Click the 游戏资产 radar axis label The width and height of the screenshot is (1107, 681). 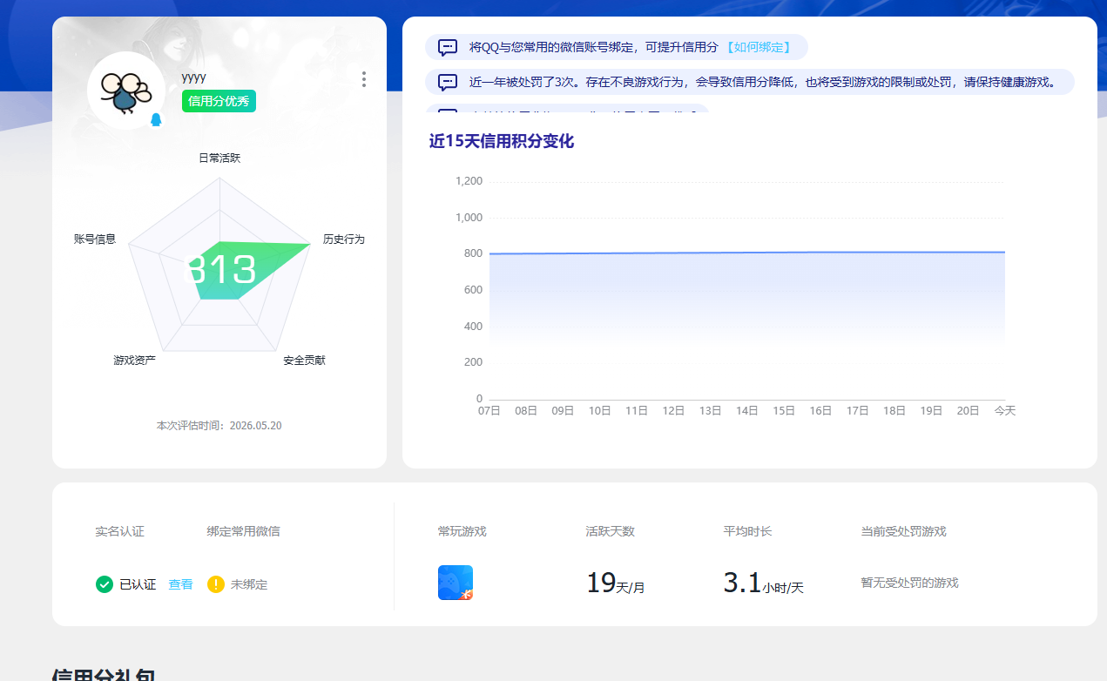tap(135, 360)
